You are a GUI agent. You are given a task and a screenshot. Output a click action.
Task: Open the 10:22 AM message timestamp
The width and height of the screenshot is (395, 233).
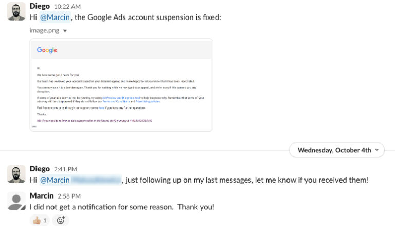(67, 7)
